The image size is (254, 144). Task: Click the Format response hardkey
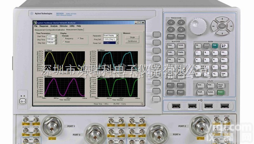[181, 46]
